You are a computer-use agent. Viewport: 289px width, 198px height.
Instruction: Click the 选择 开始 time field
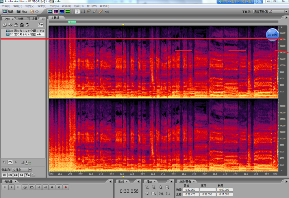[191, 190]
